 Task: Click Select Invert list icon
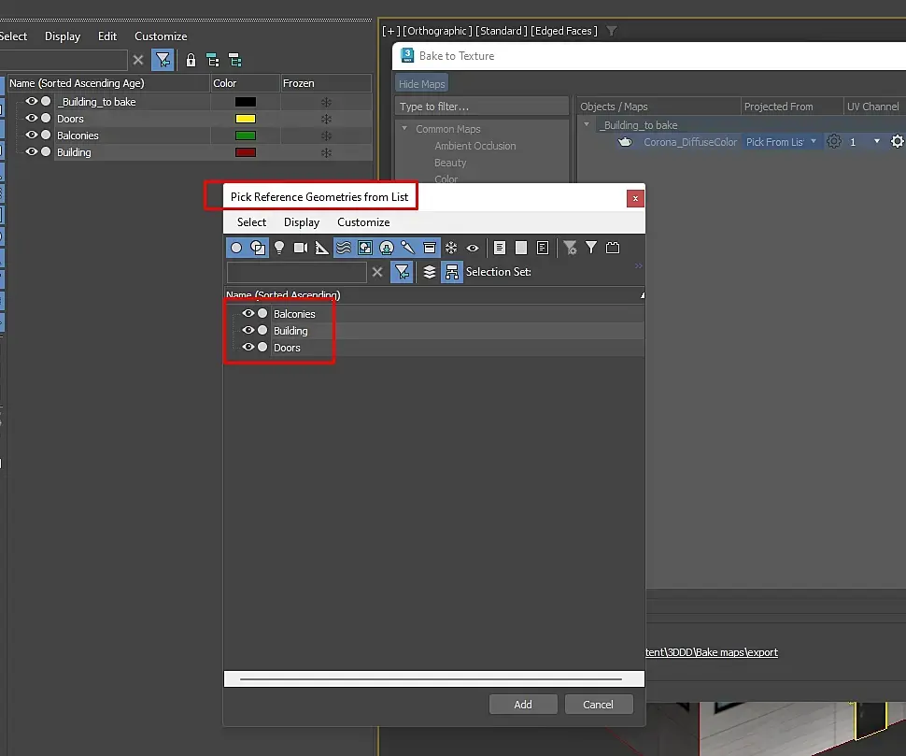tap(543, 248)
